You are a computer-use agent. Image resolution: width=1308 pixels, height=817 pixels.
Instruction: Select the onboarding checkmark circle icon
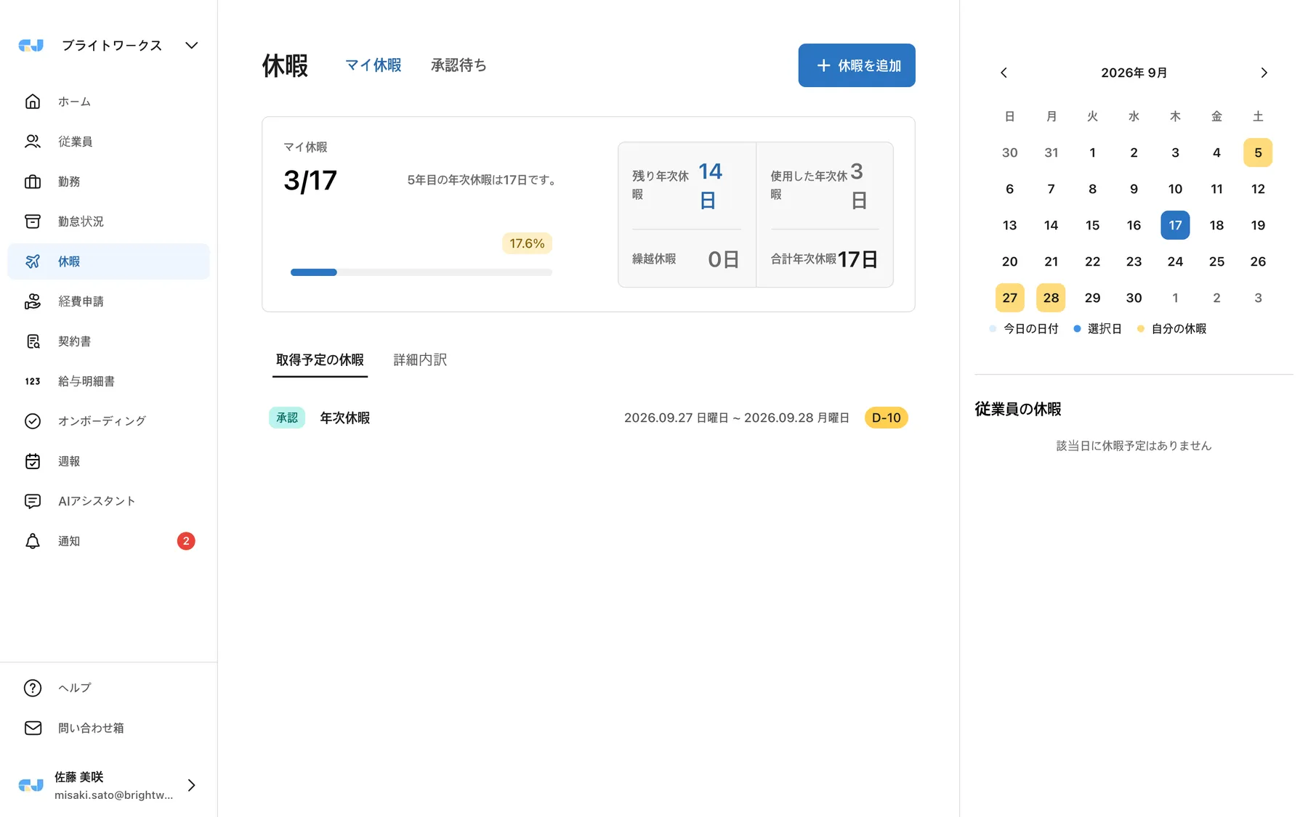coord(33,421)
